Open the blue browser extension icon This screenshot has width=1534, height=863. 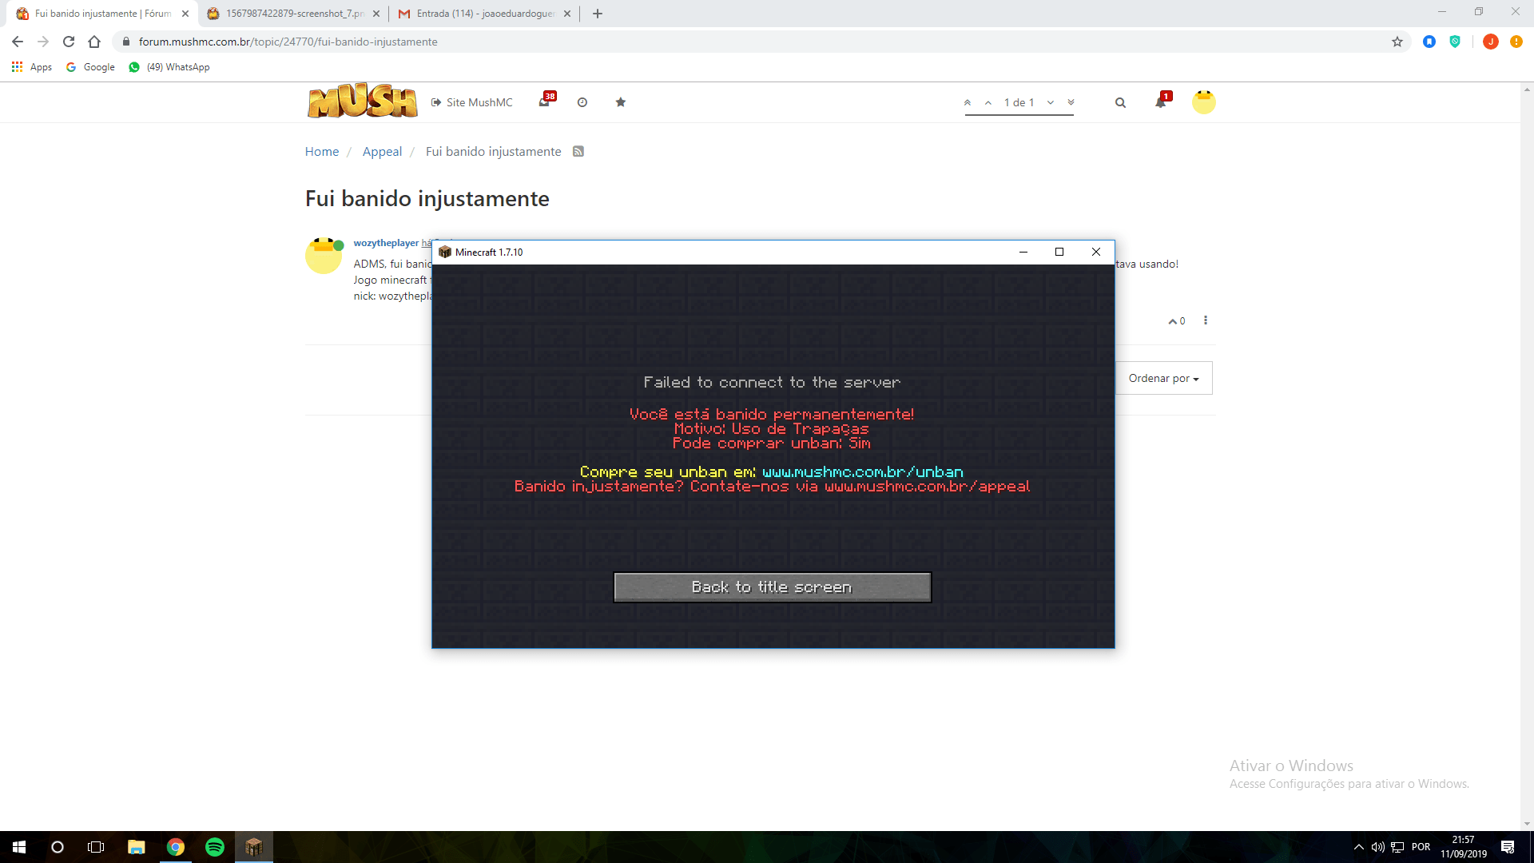(1429, 42)
